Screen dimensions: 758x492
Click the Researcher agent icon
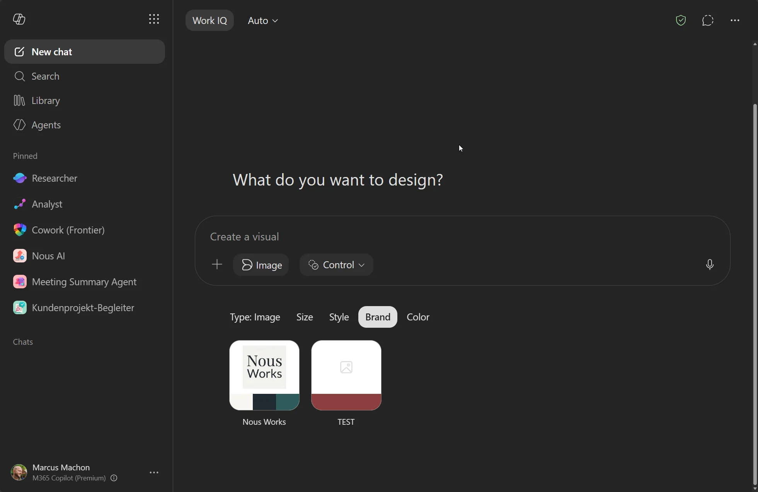click(20, 178)
